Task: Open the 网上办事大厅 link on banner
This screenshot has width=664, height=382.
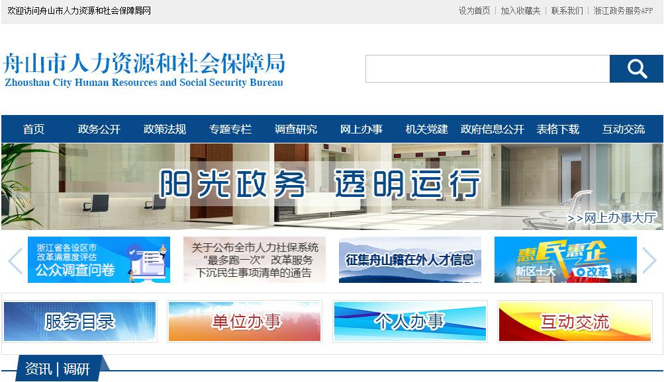Action: 612,218
